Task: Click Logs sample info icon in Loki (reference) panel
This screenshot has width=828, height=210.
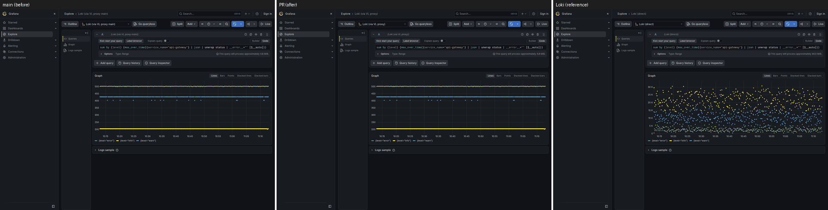Action: [670, 150]
